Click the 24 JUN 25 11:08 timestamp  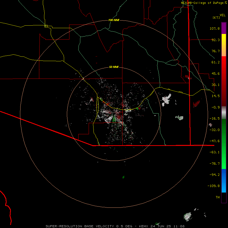[167, 226]
